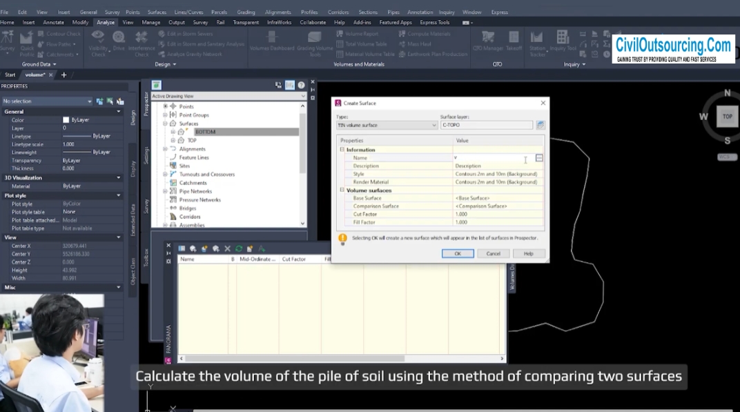
Task: Click the ByLayer color swatch
Action: pos(66,120)
